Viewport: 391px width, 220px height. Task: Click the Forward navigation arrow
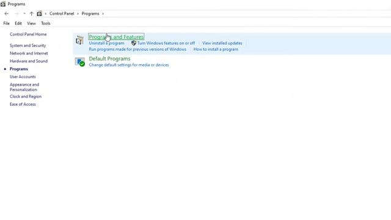(16, 13)
